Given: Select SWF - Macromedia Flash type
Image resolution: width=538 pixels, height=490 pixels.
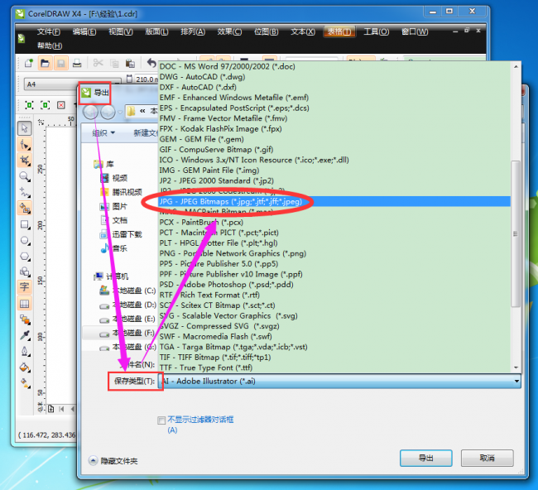Looking at the screenshot, I should [334, 336].
